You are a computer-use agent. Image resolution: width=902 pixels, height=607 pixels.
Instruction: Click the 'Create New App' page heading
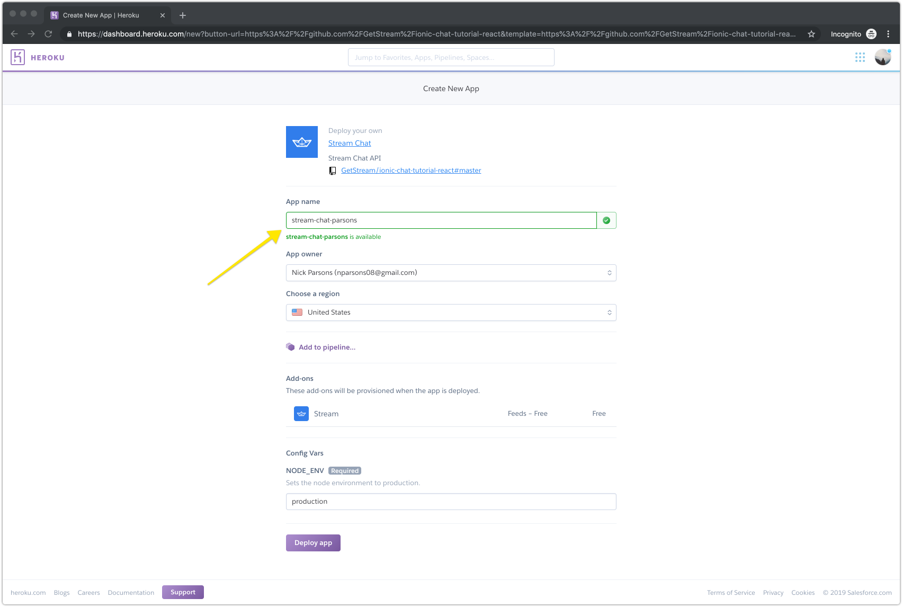(451, 88)
